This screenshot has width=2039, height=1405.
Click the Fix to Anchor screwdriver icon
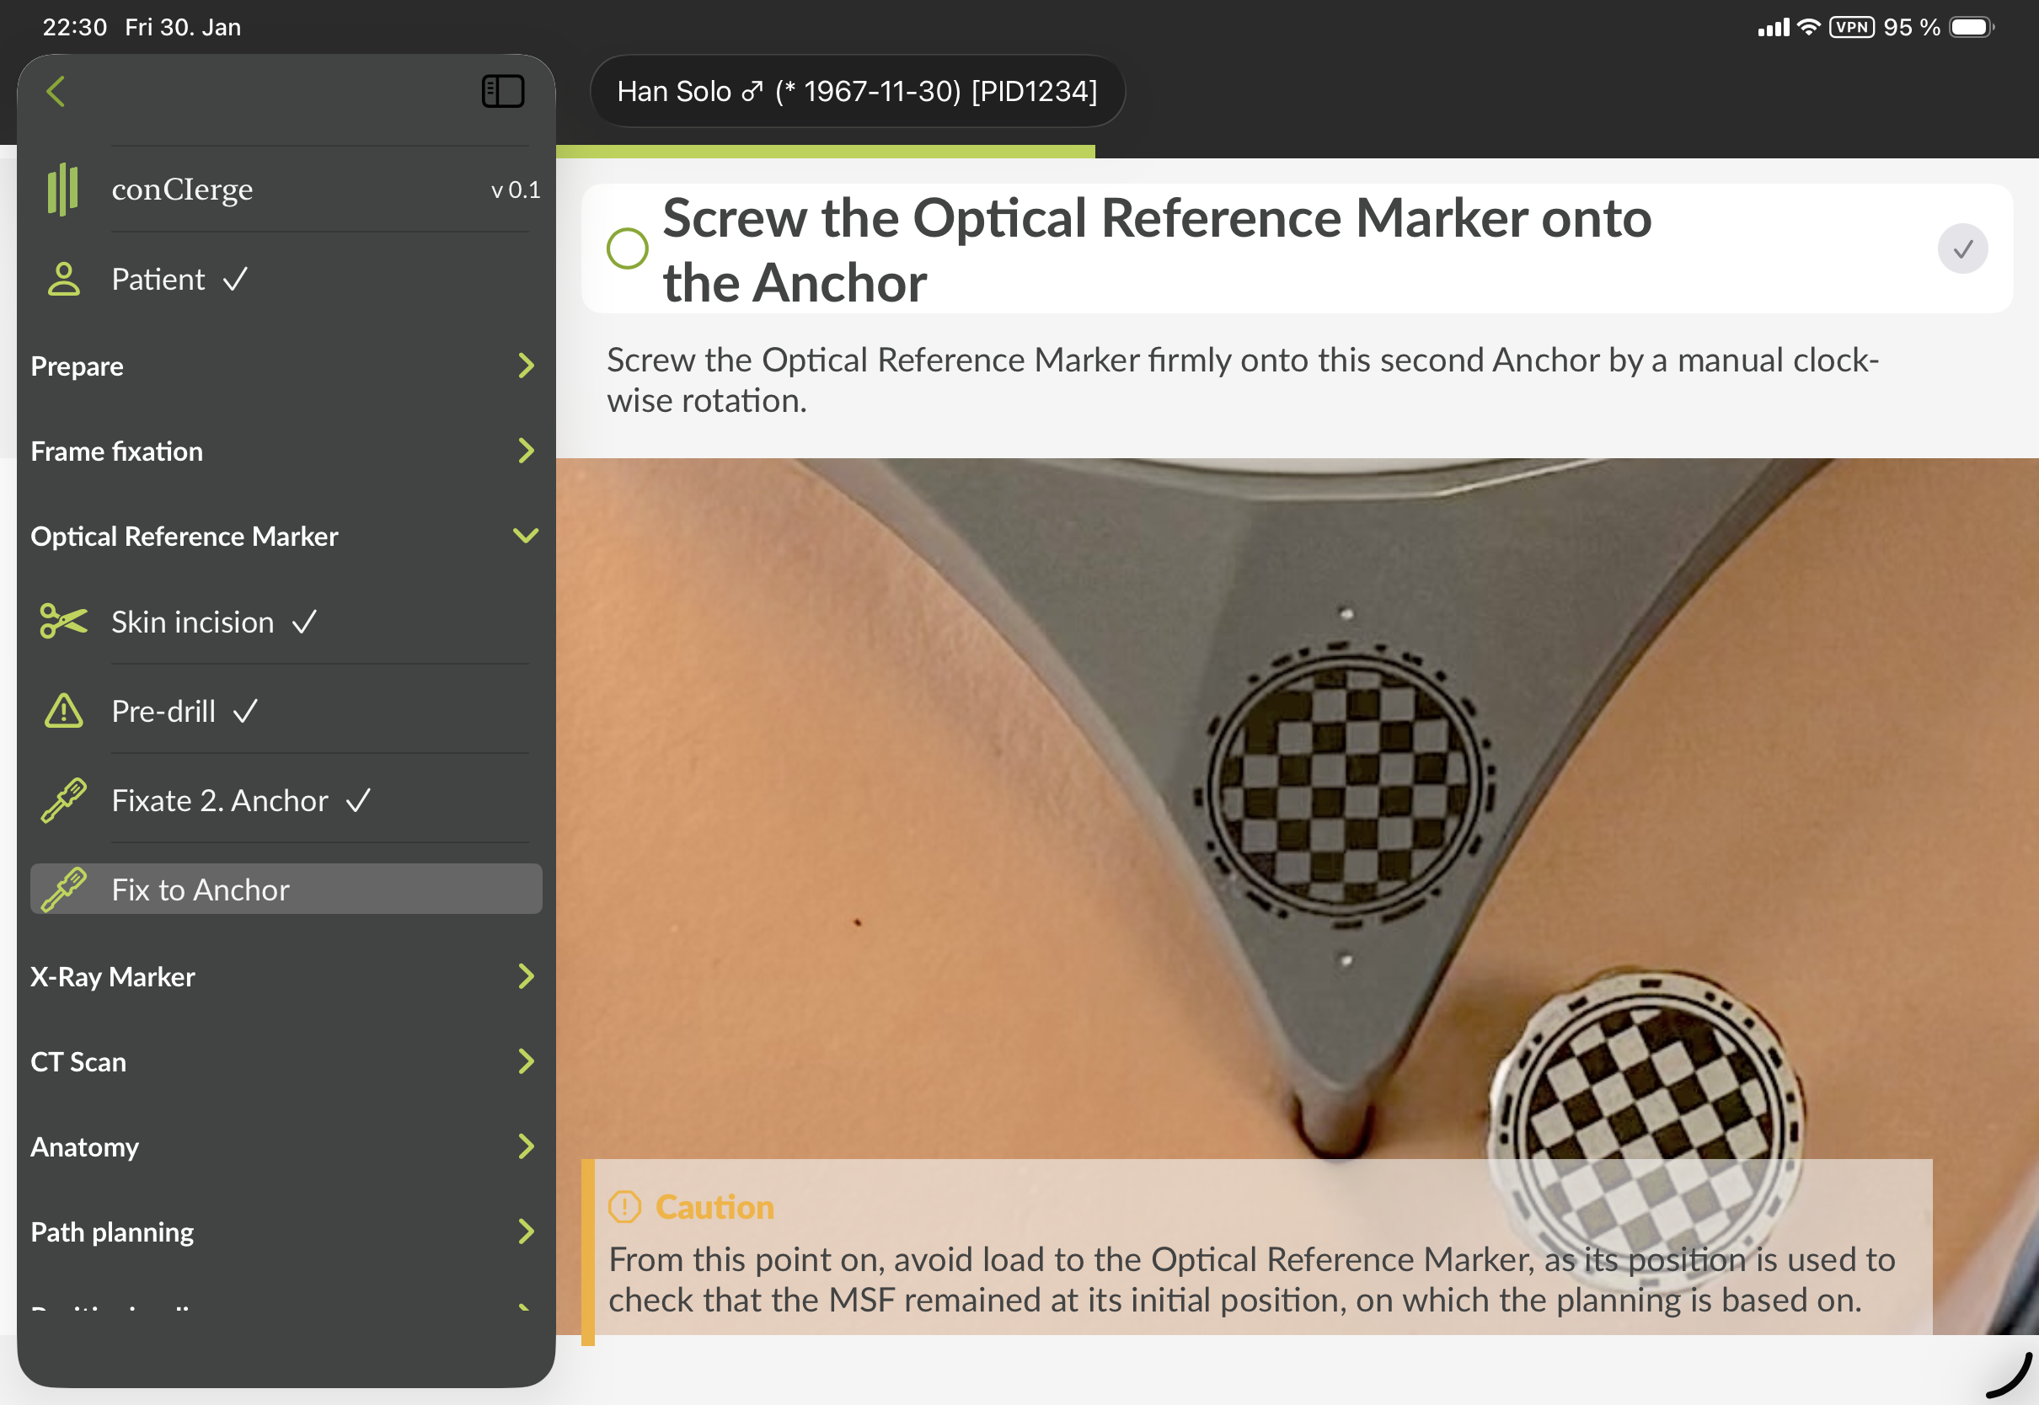(x=63, y=889)
